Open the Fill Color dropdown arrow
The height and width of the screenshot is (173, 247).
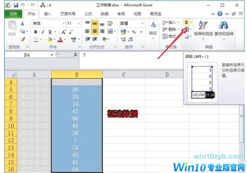click(x=55, y=39)
